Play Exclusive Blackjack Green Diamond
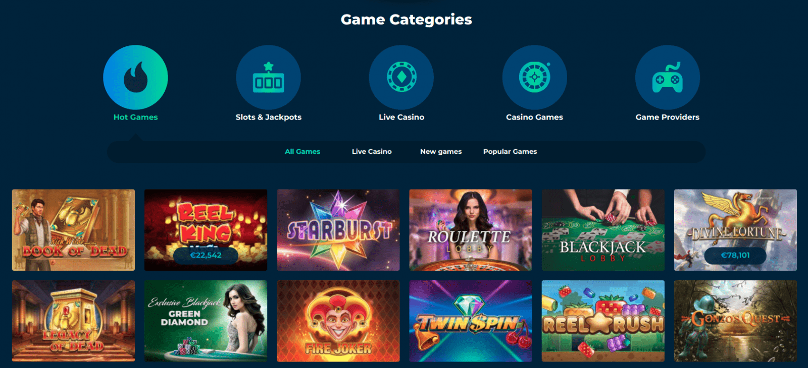The image size is (808, 368). point(206,321)
